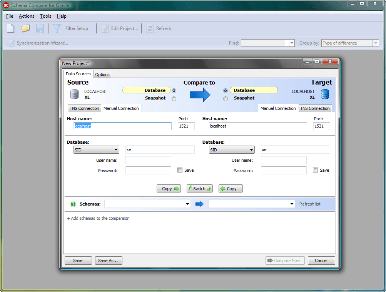Click the Edit Project pencil icon

(105, 28)
